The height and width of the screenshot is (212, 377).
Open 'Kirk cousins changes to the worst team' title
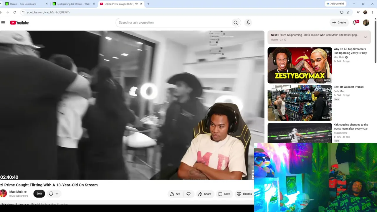point(351,127)
